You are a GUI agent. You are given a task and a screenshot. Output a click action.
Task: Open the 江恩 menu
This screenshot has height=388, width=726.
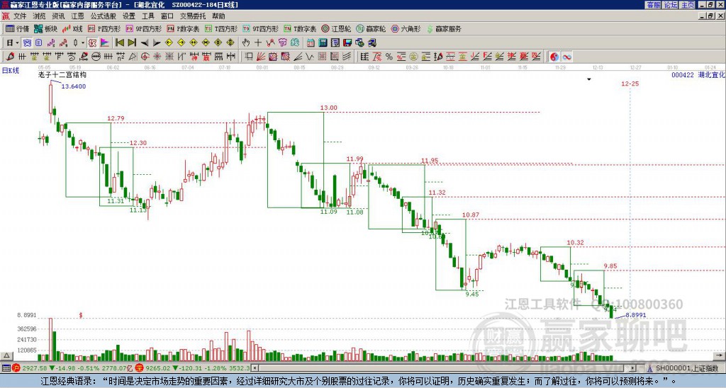click(x=78, y=16)
